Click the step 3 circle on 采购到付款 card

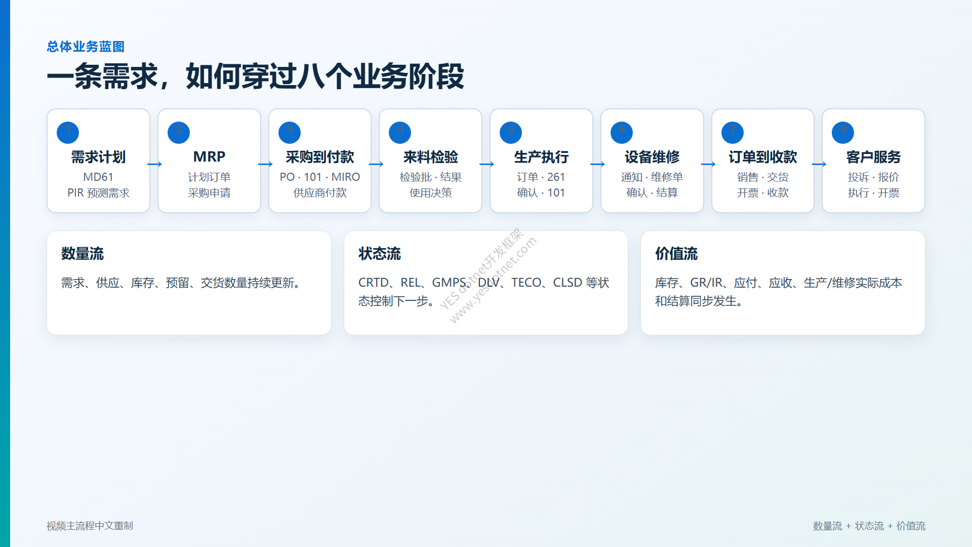pyautogui.click(x=290, y=133)
